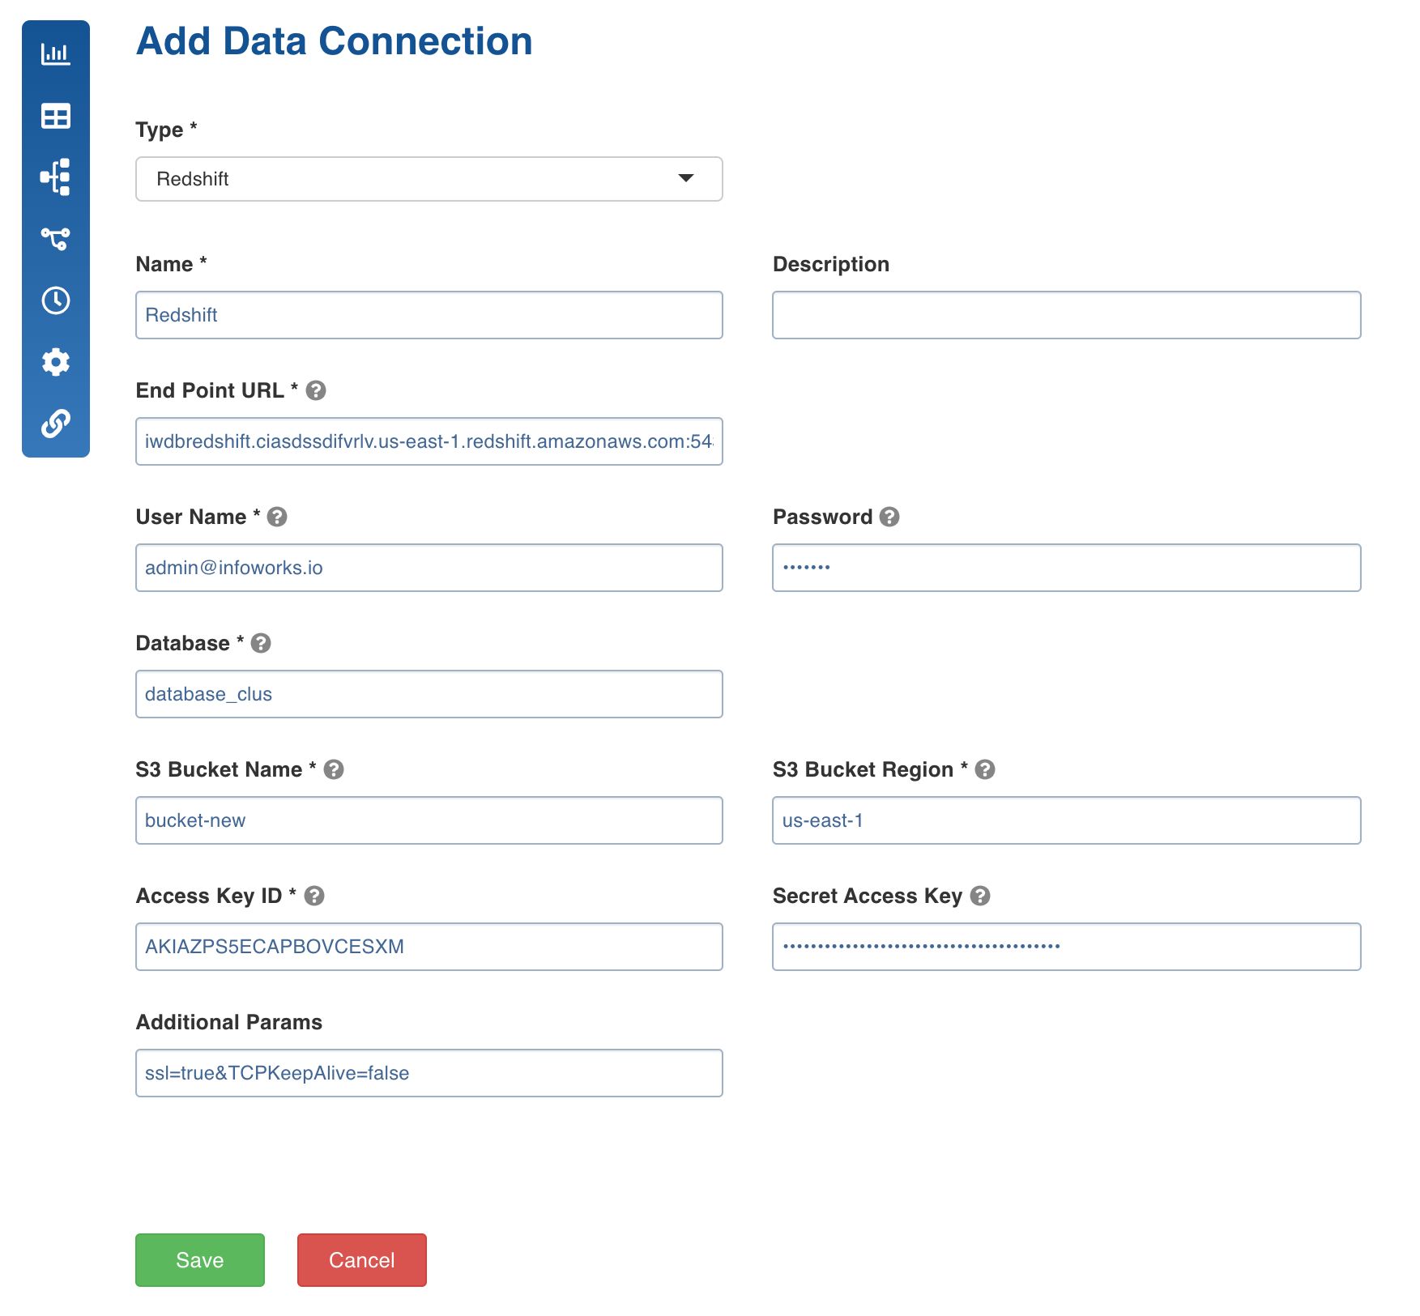Show help for Database field
The height and width of the screenshot is (1316, 1420).
(x=261, y=643)
